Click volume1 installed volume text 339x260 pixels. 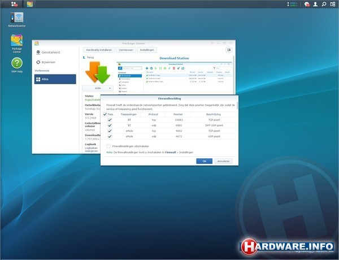pos(90,130)
